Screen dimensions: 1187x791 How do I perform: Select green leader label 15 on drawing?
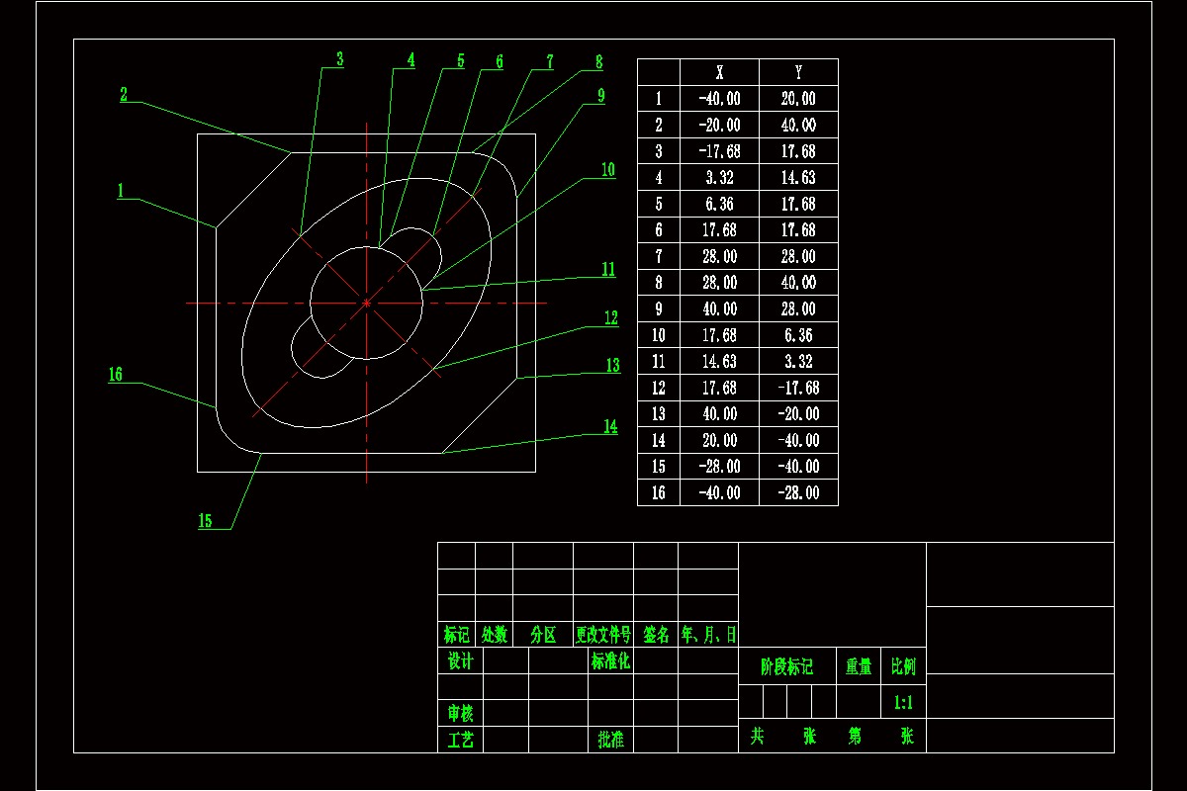[x=205, y=521]
